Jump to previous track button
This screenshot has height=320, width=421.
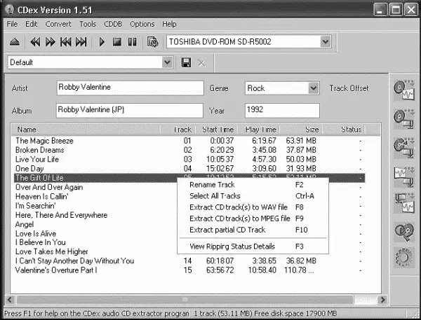click(65, 42)
